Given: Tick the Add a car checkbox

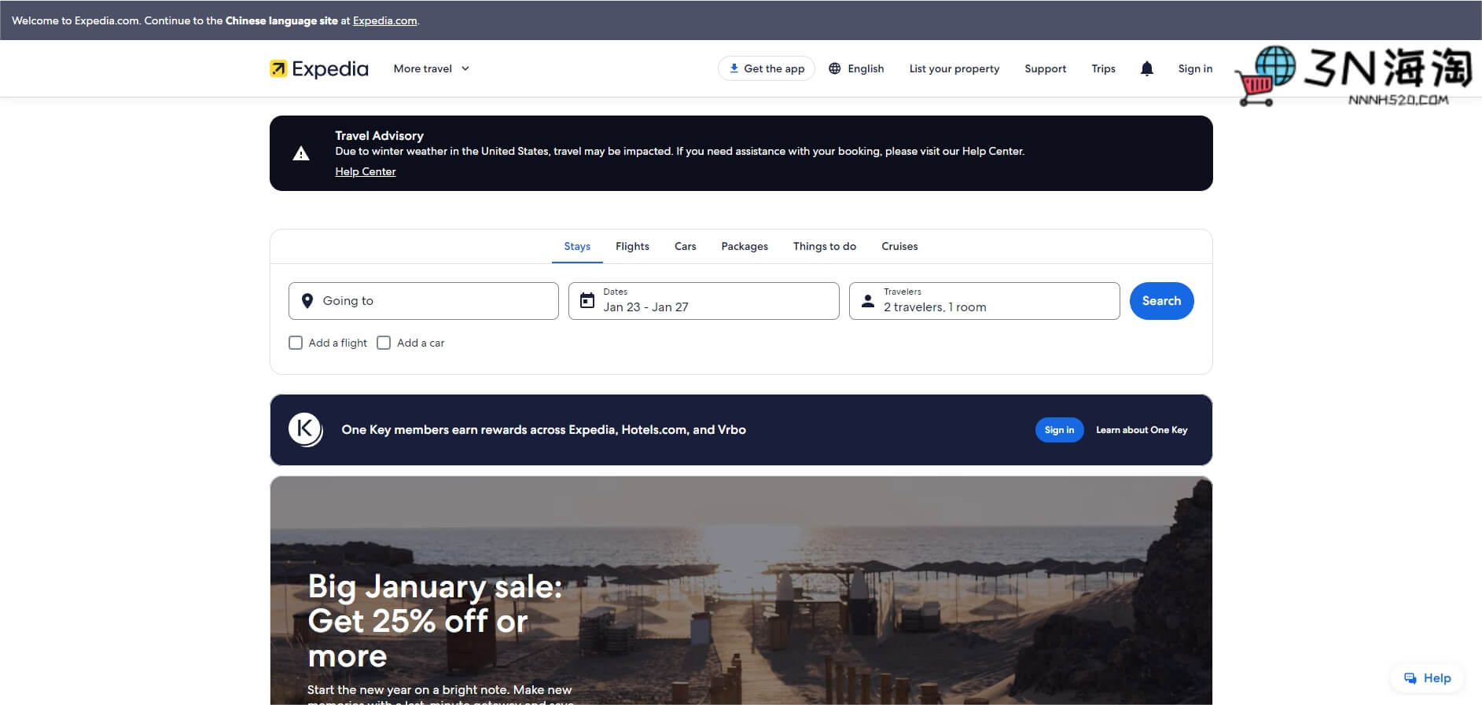Looking at the screenshot, I should (x=384, y=343).
